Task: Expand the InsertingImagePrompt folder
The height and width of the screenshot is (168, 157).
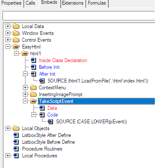Action: tap(25, 94)
